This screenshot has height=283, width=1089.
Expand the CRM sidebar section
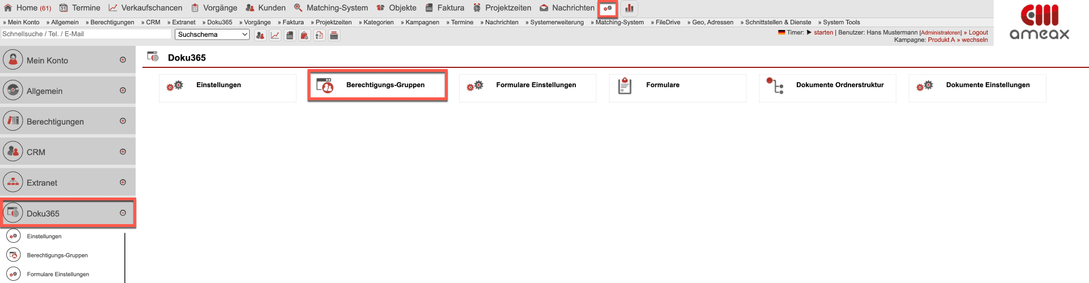[123, 152]
